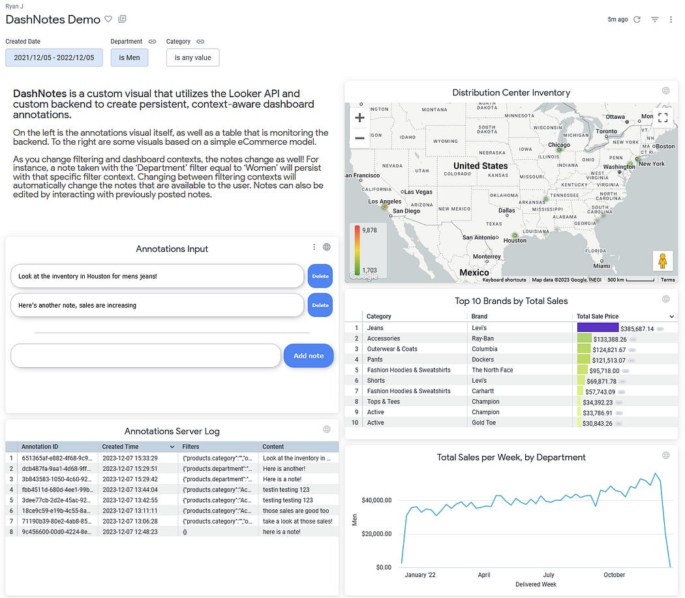Focus the empty new note input field

pos(146,355)
